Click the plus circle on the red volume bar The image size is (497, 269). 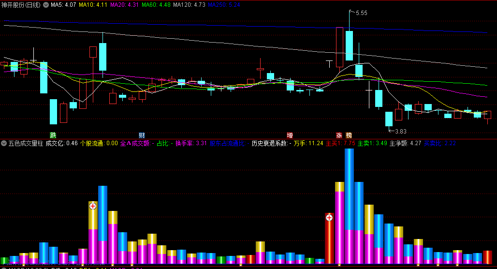click(x=329, y=218)
